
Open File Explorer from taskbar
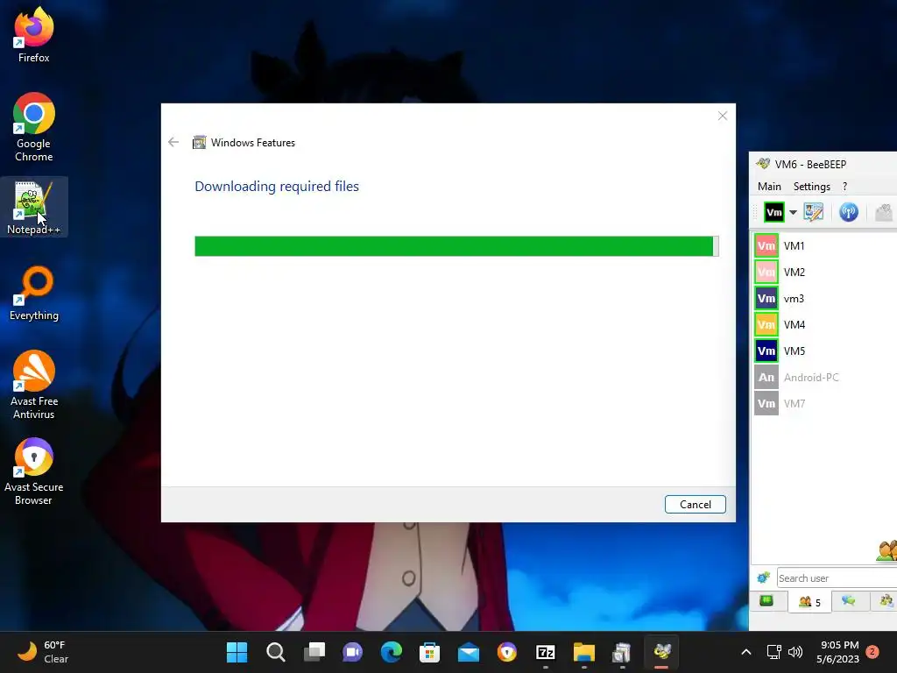(x=584, y=652)
